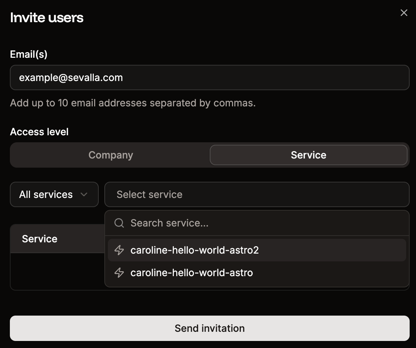
Task: Switch access level to Service
Action: [308, 155]
